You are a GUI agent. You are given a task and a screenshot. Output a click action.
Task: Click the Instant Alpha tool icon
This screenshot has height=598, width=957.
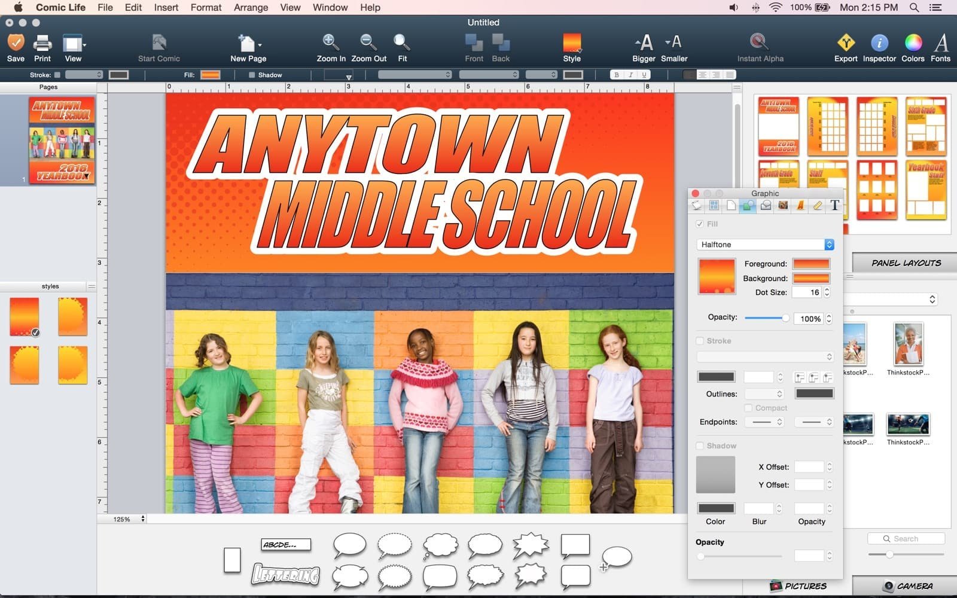point(759,42)
